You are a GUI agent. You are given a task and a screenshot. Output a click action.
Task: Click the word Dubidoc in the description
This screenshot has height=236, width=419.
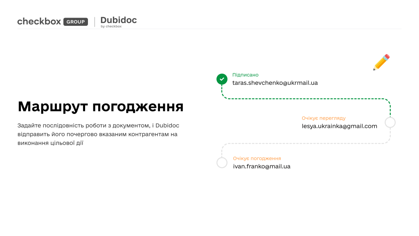coord(167,125)
